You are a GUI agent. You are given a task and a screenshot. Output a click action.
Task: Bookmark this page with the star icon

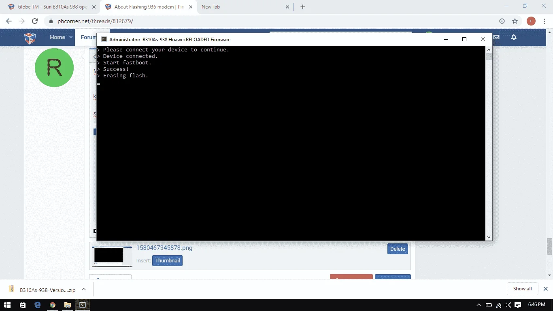point(515,21)
